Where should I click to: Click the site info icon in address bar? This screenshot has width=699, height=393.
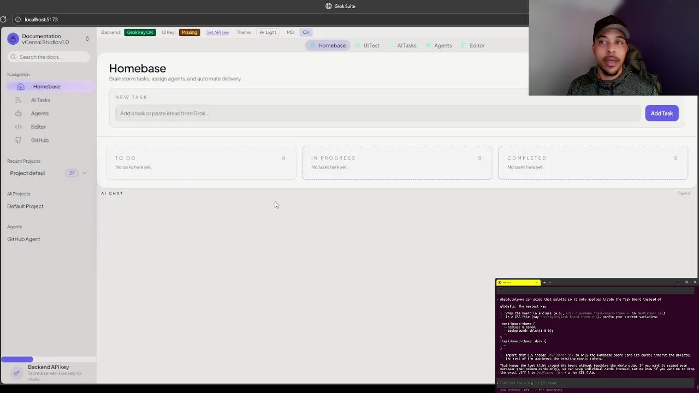pyautogui.click(x=17, y=20)
